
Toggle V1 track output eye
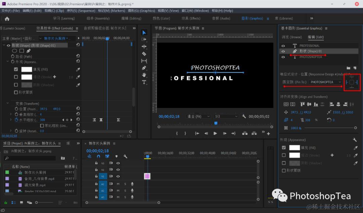[118, 176]
